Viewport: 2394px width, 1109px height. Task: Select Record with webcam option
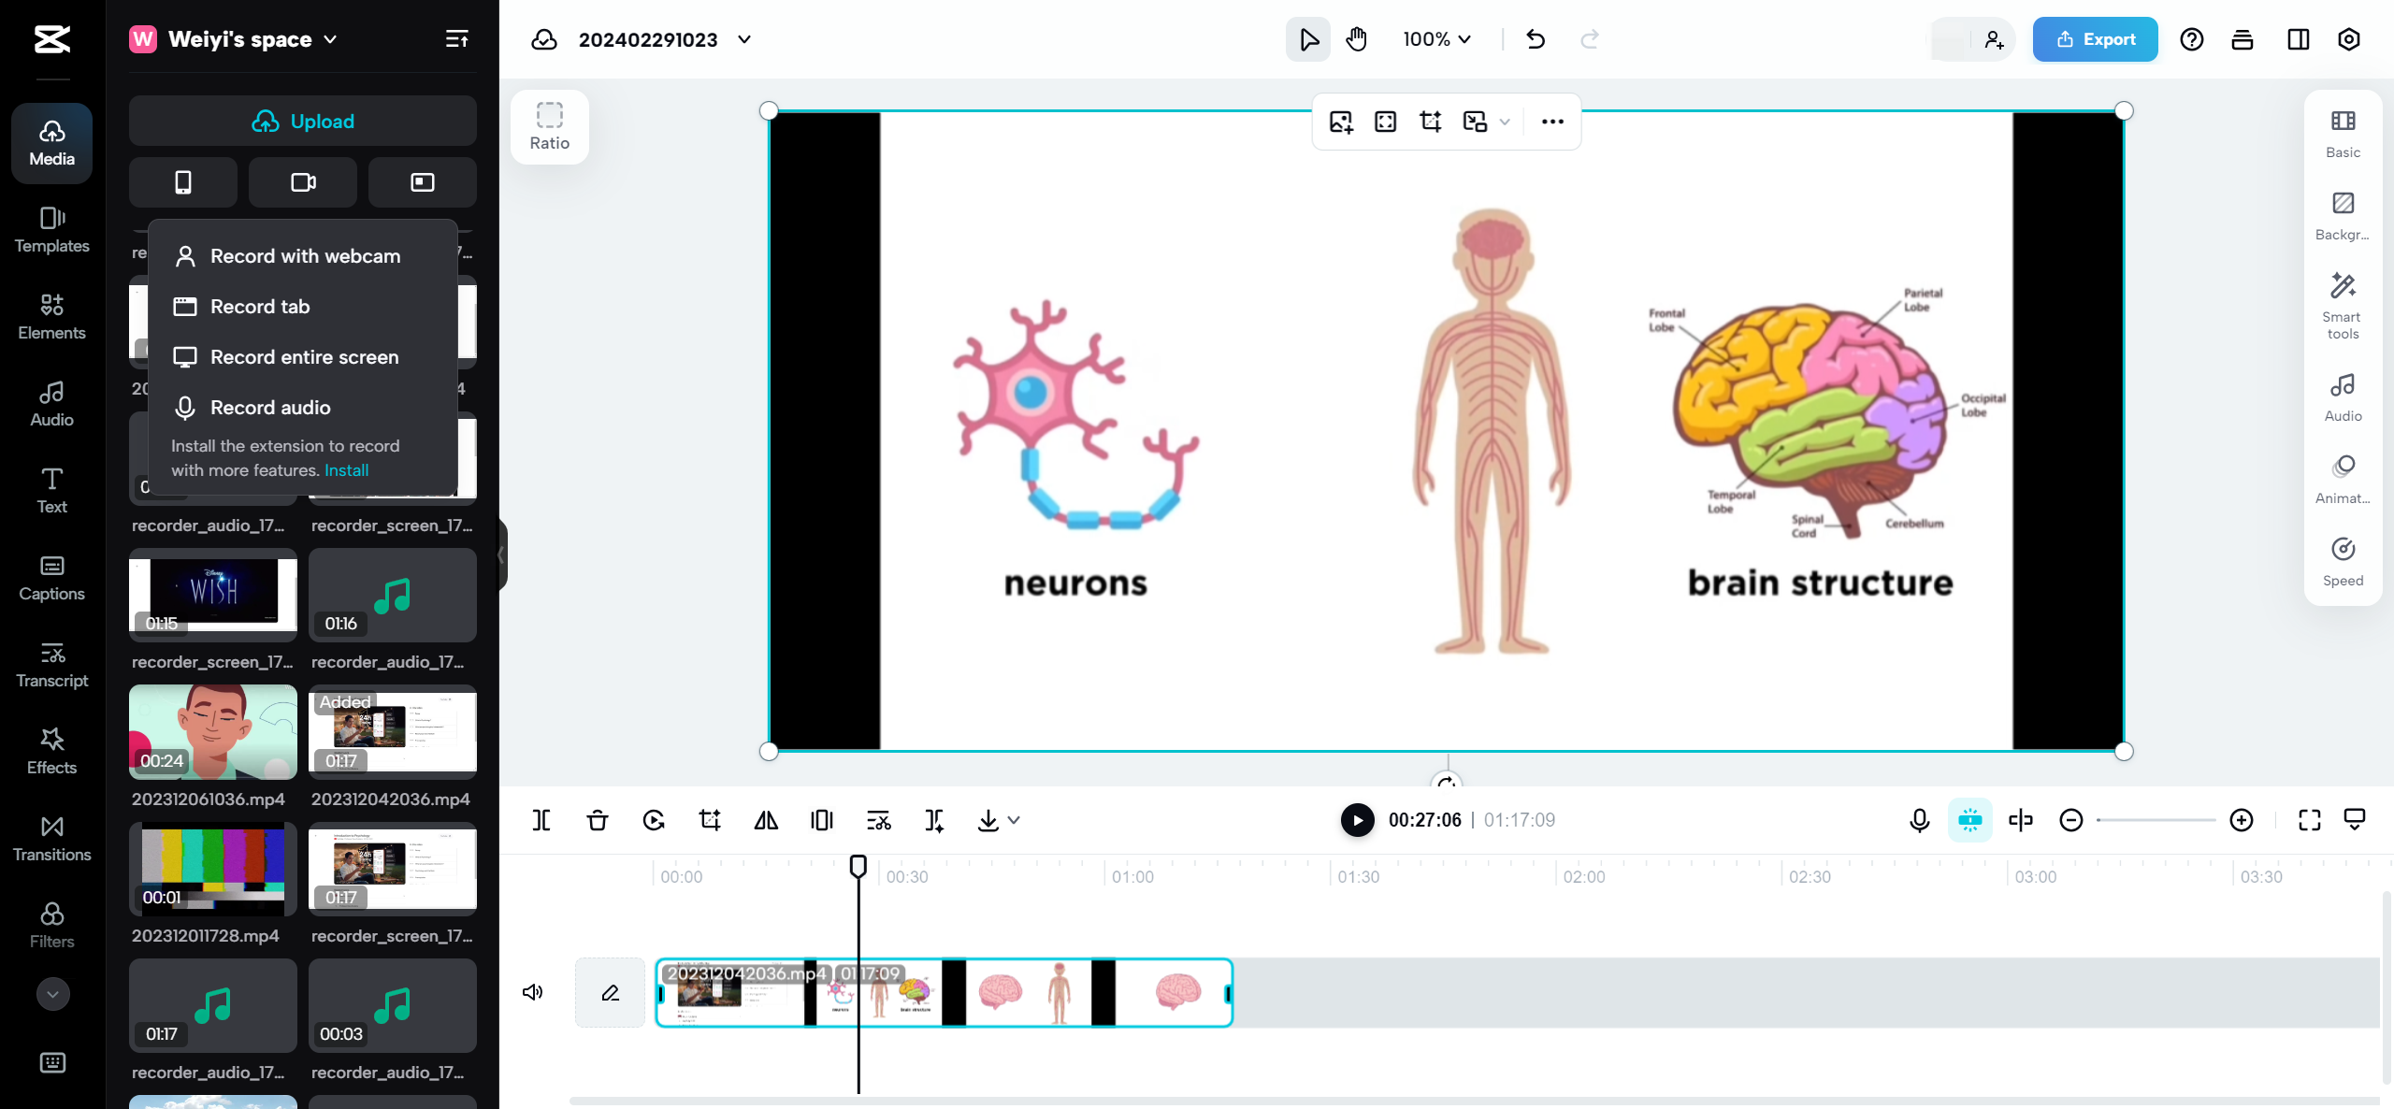tap(304, 254)
